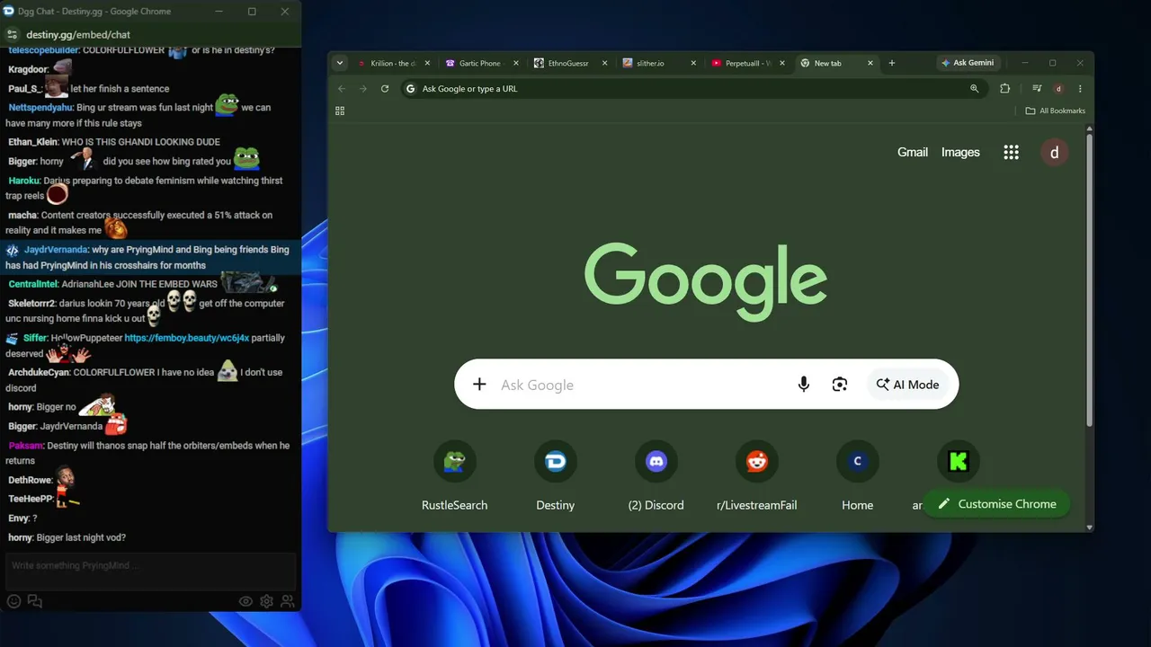Click the username macha in chat
The width and height of the screenshot is (1151, 647).
pos(22,216)
